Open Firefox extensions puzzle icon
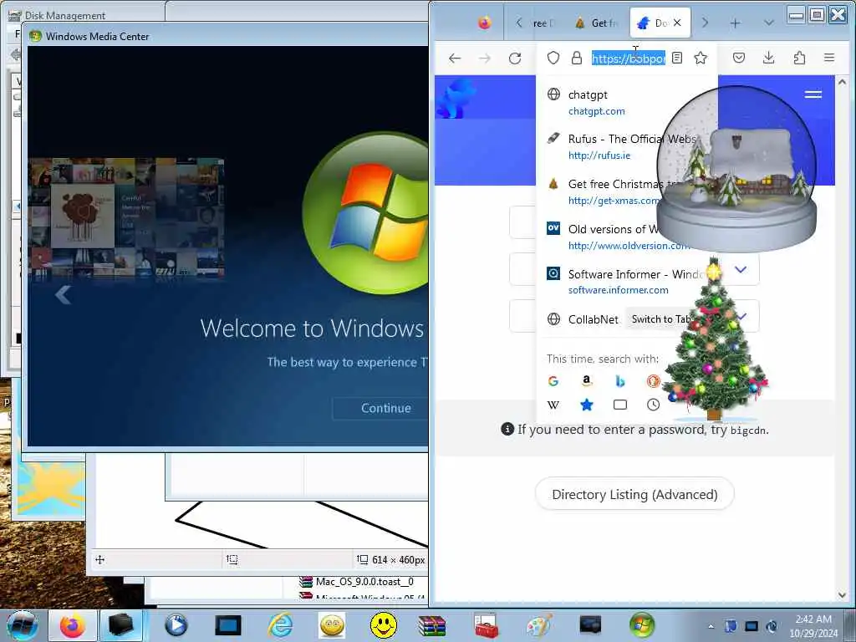The image size is (856, 642). pyautogui.click(x=799, y=58)
